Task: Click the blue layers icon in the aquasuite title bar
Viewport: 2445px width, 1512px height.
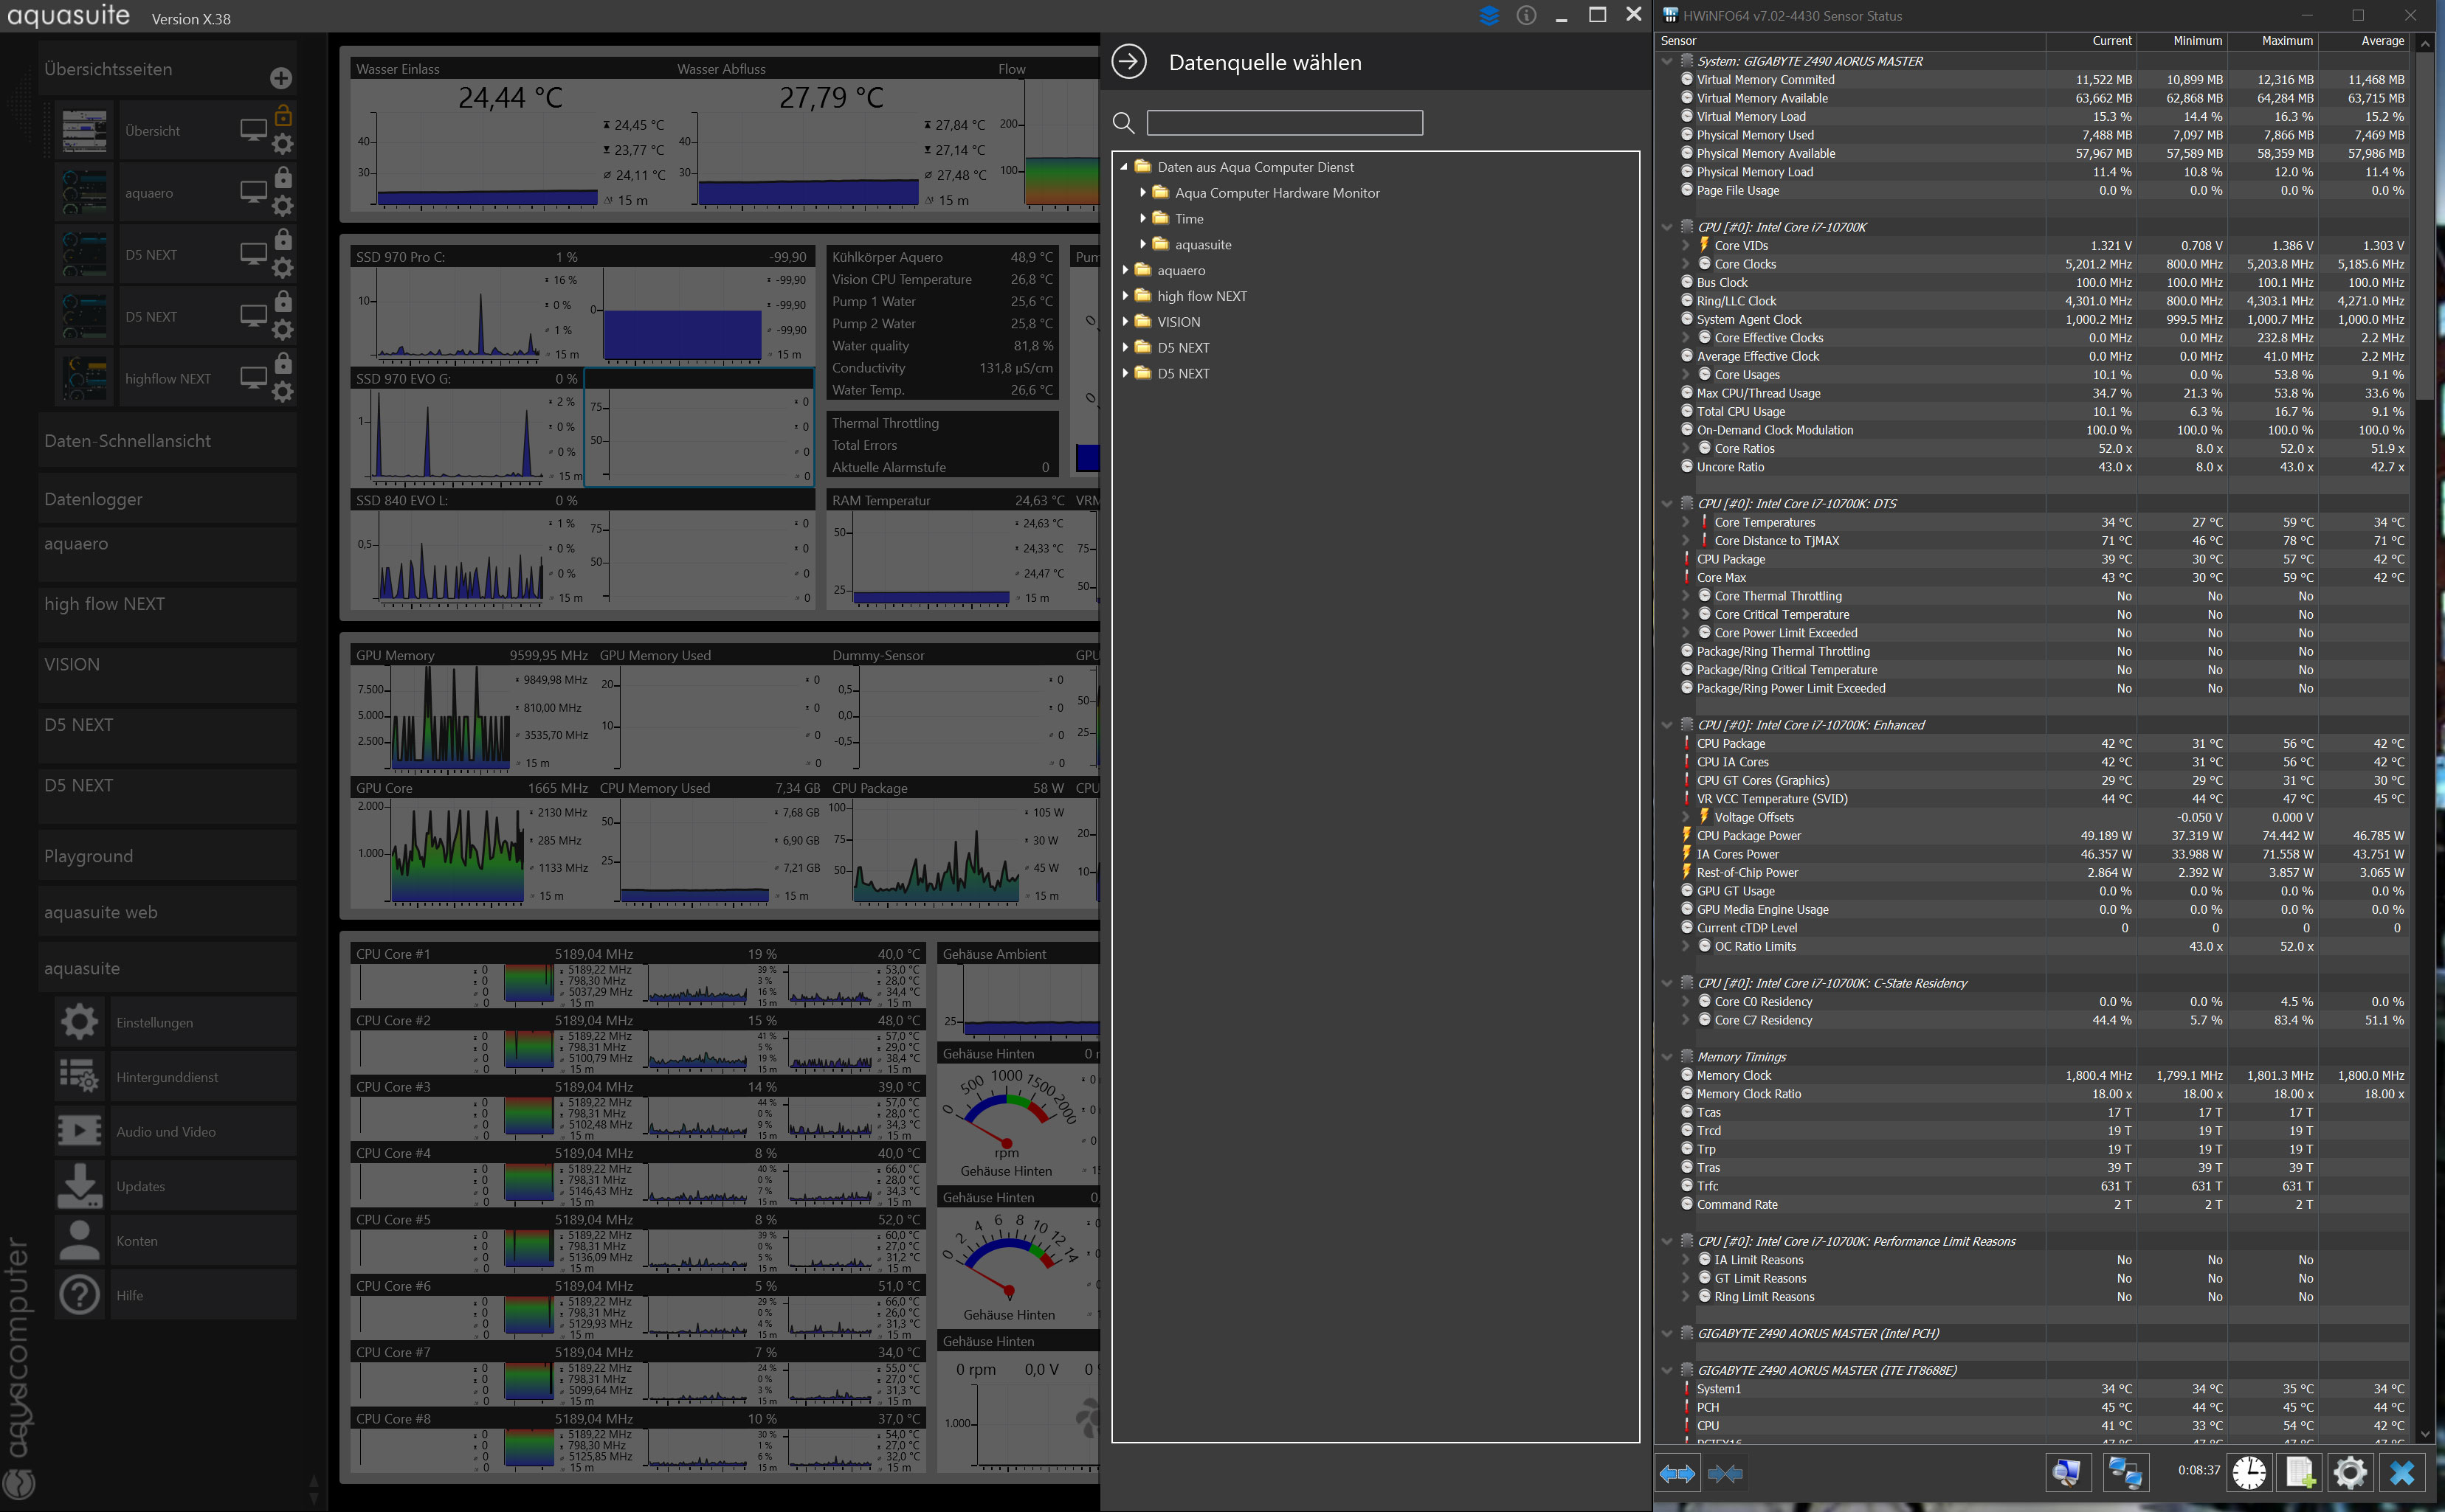Action: 1489,15
